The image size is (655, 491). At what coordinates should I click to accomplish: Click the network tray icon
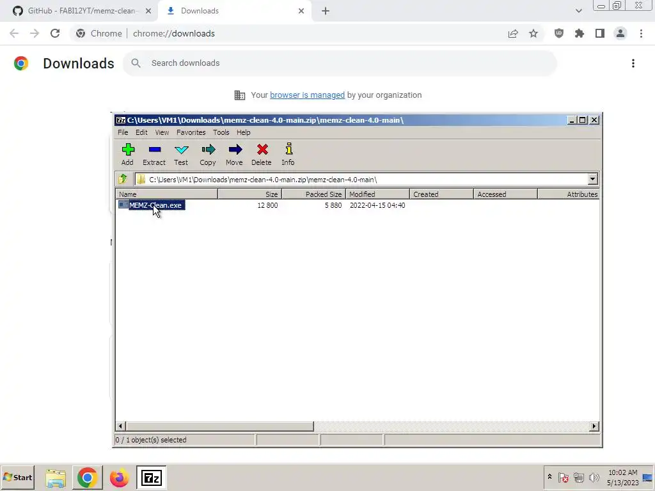578,477
